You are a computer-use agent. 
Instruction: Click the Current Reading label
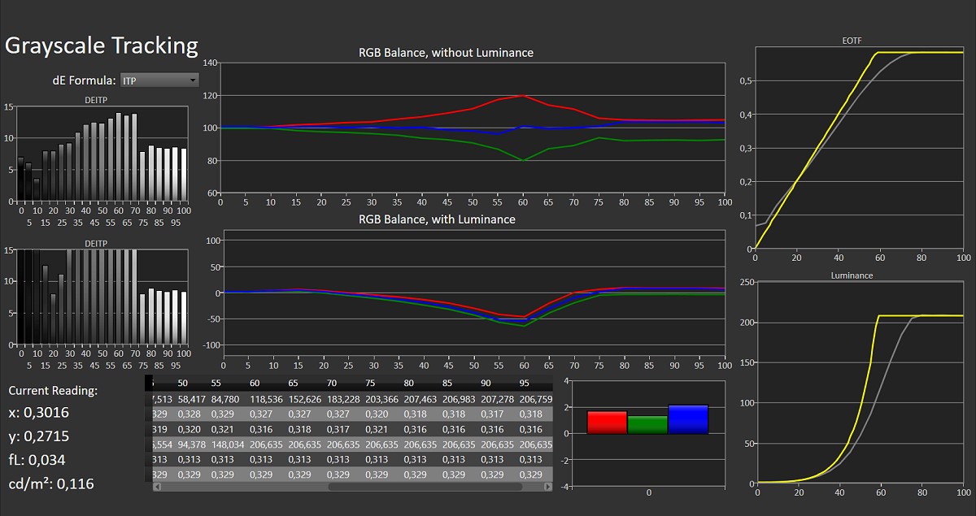point(51,391)
